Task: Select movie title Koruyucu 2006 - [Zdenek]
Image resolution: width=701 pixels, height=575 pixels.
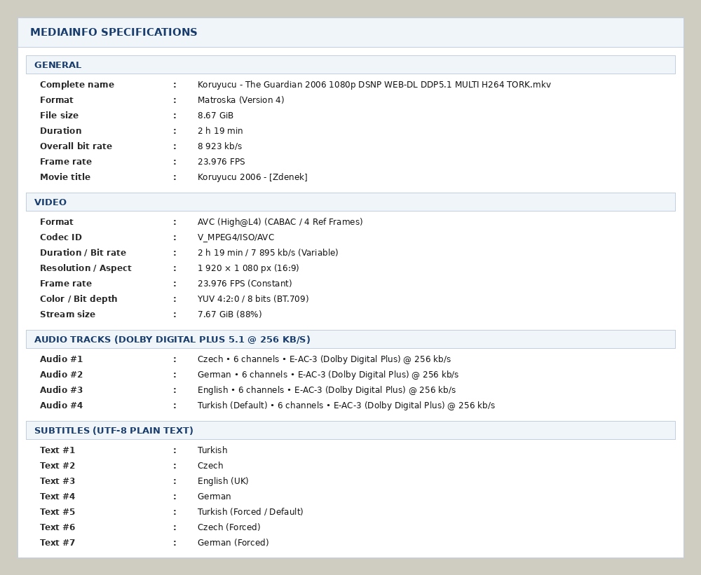Action: tap(252, 177)
